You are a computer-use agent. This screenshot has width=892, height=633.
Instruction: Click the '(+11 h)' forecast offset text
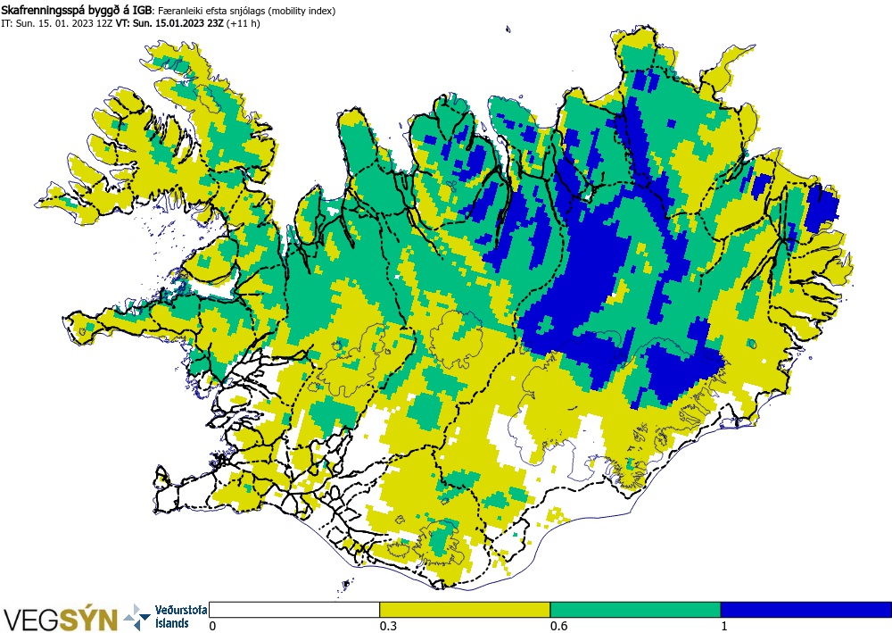243,23
